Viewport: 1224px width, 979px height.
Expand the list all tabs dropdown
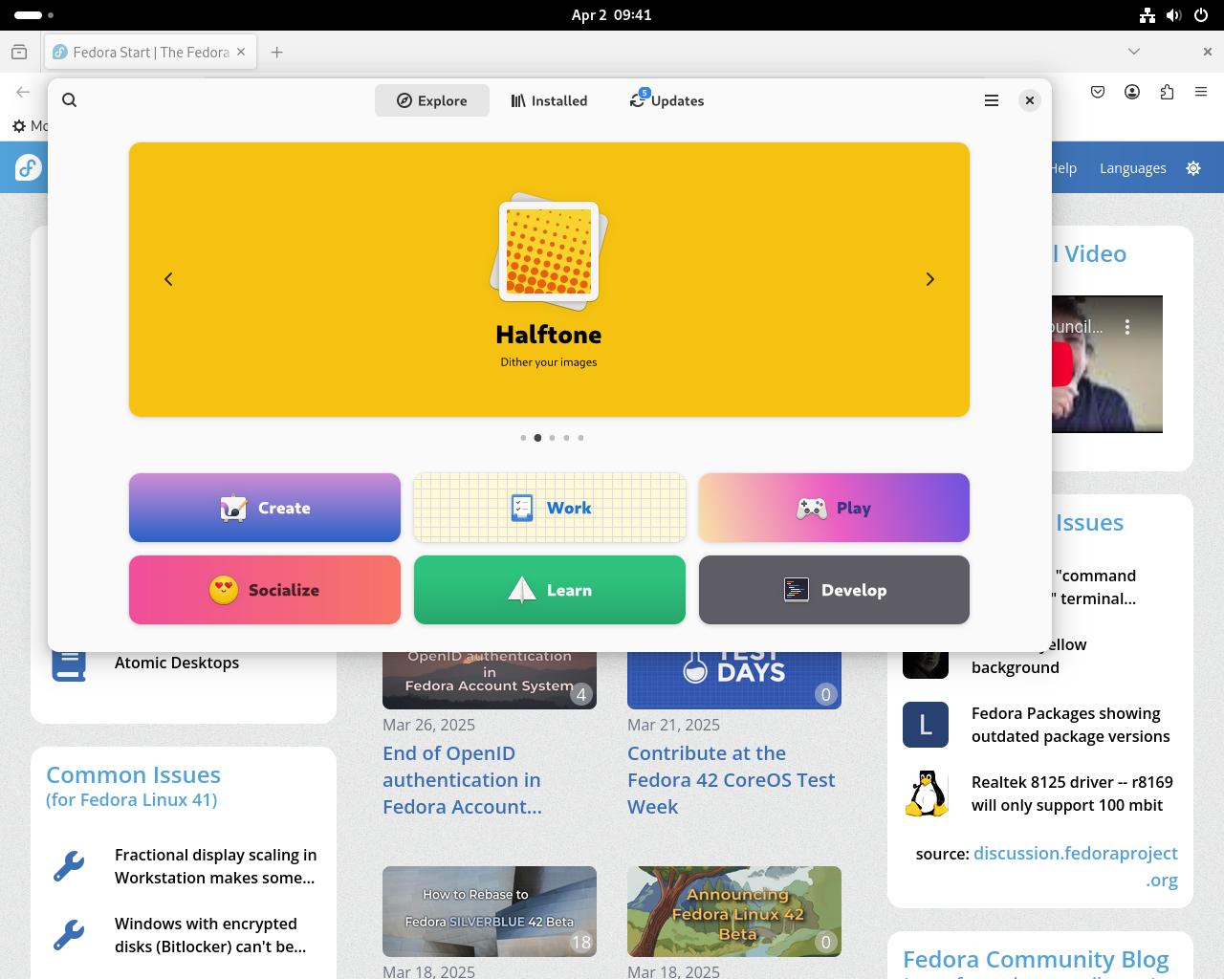(x=1134, y=52)
